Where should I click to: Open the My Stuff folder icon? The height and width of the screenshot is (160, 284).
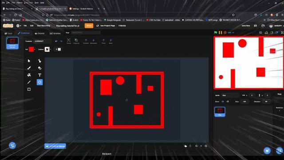[263, 26]
